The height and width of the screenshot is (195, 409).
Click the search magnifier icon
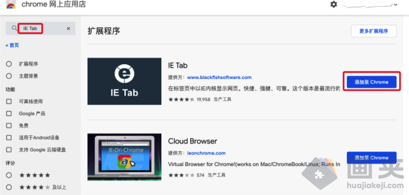point(14,28)
